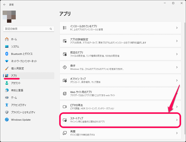The width and height of the screenshot is (186, 142).
Task: Click the アカウント person icon
Action: 7,83
